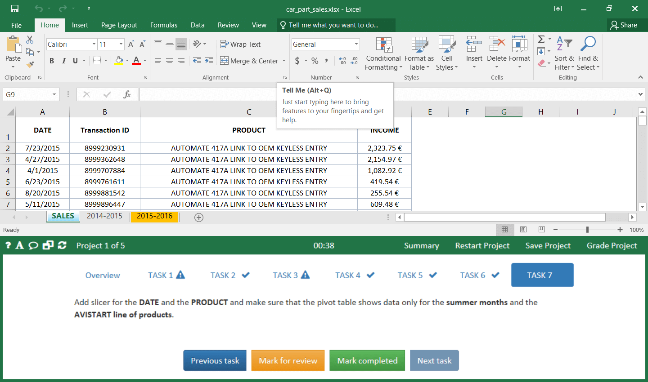This screenshot has height=382, width=648.
Task: Click the Find & Select icon
Action: point(588,54)
